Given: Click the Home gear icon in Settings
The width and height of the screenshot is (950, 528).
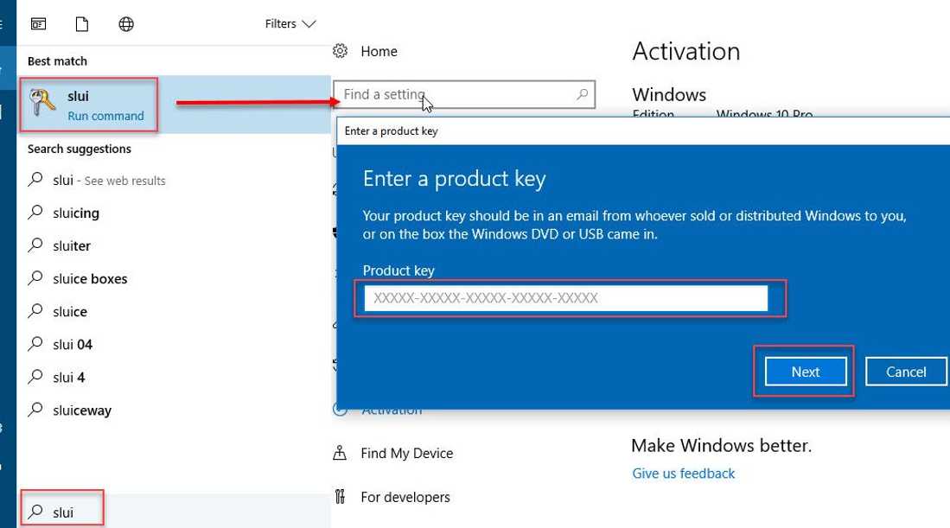Looking at the screenshot, I should [341, 51].
